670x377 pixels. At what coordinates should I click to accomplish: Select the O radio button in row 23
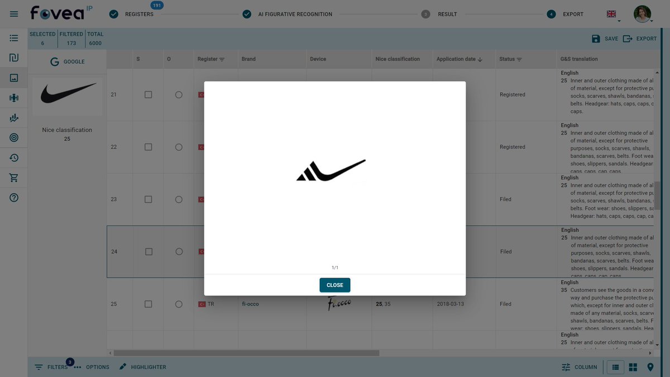(179, 199)
